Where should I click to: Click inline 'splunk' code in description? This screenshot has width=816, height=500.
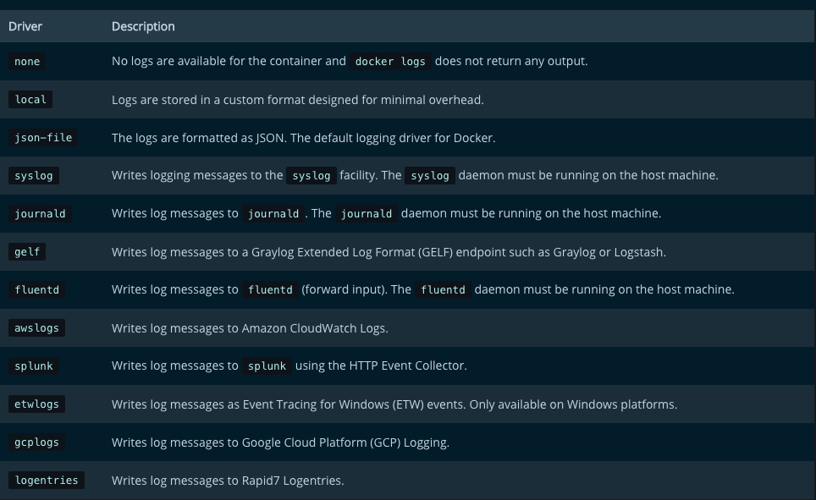pos(267,365)
